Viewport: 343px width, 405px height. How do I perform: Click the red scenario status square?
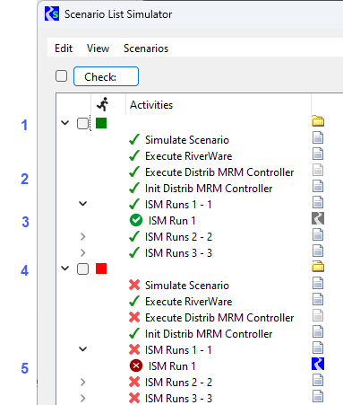101,269
